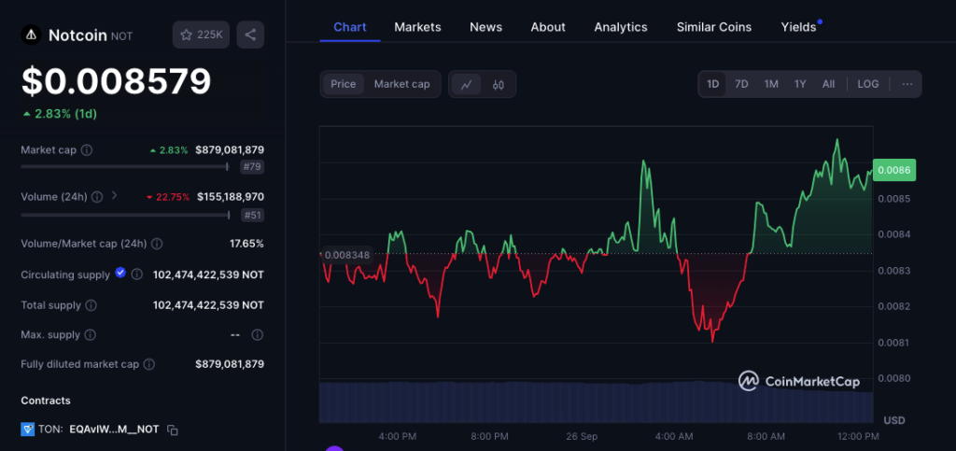Open the Chart tab

tap(350, 27)
